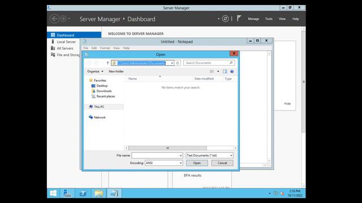Click the Server Manager back arrow
362x203 pixels.
[54, 19]
